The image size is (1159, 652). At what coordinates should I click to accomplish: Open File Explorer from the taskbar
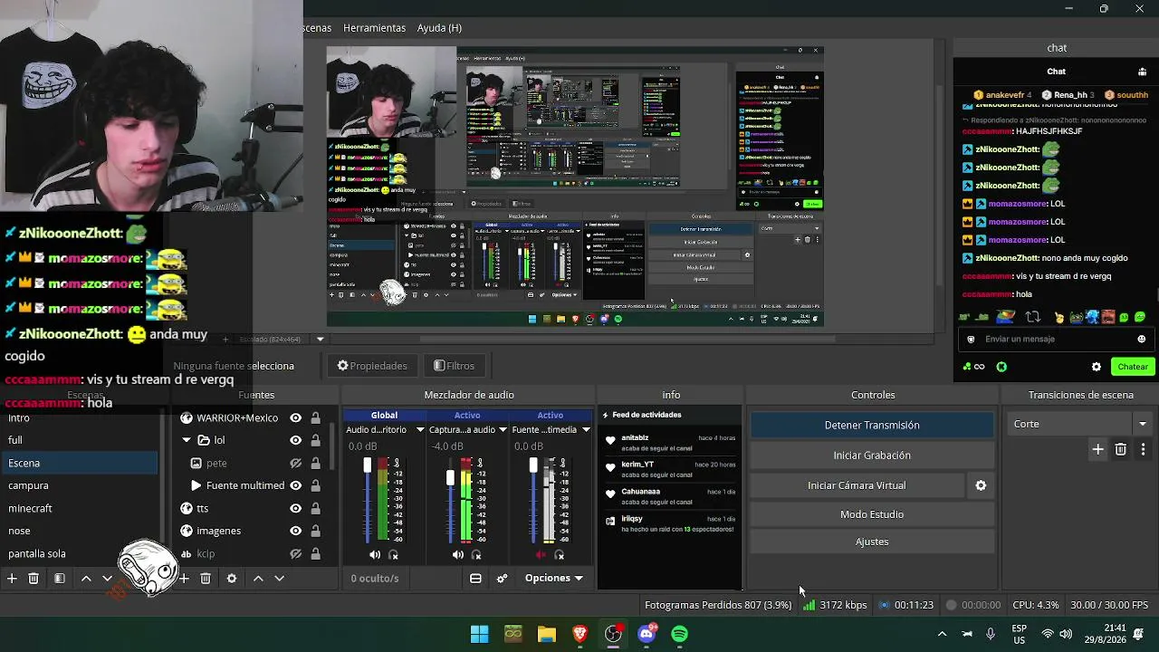[x=547, y=634]
